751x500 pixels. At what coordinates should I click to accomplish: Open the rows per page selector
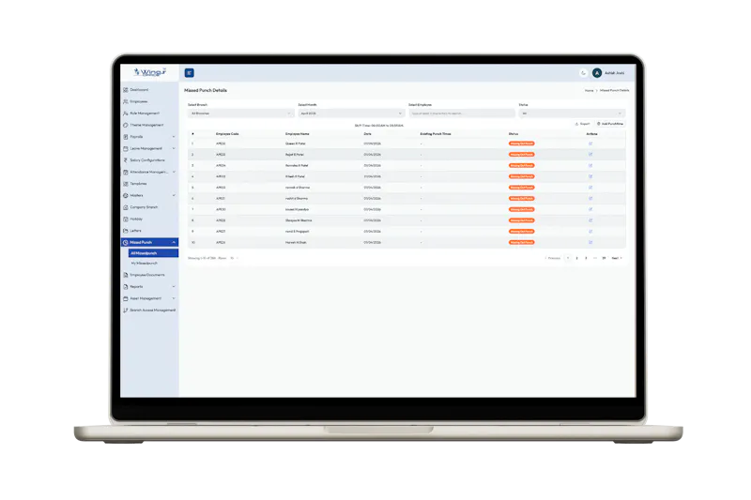click(234, 258)
